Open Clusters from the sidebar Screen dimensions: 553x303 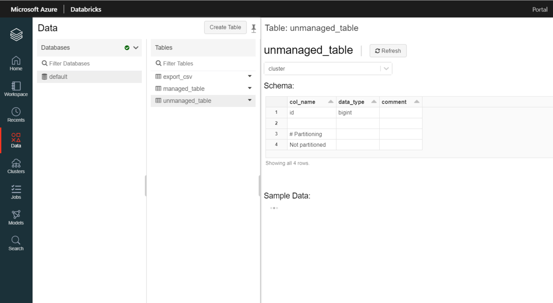[16, 166]
